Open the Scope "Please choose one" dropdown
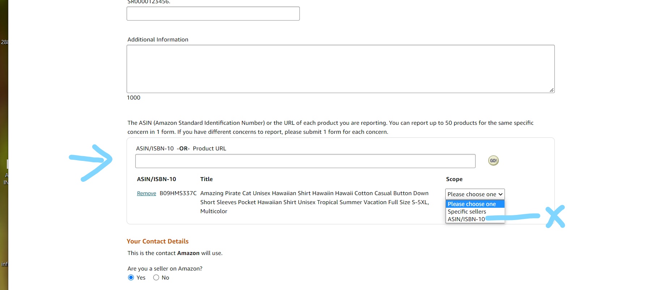Image resolution: width=655 pixels, height=290 pixels. click(475, 194)
